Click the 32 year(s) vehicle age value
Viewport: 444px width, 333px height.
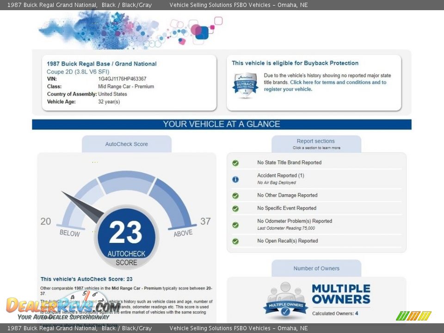click(109, 102)
